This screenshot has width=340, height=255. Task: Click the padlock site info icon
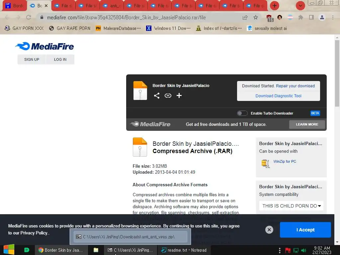(42, 17)
